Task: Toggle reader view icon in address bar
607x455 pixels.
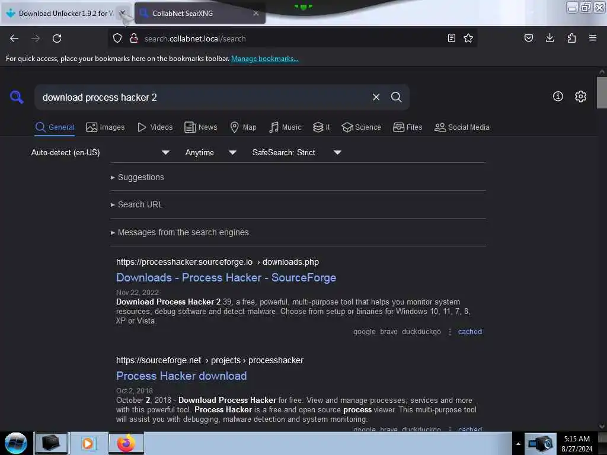Action: point(451,38)
